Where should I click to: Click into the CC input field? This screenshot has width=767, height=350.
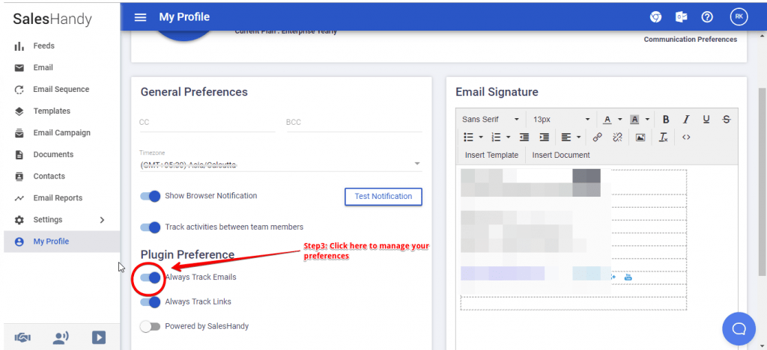pos(207,122)
